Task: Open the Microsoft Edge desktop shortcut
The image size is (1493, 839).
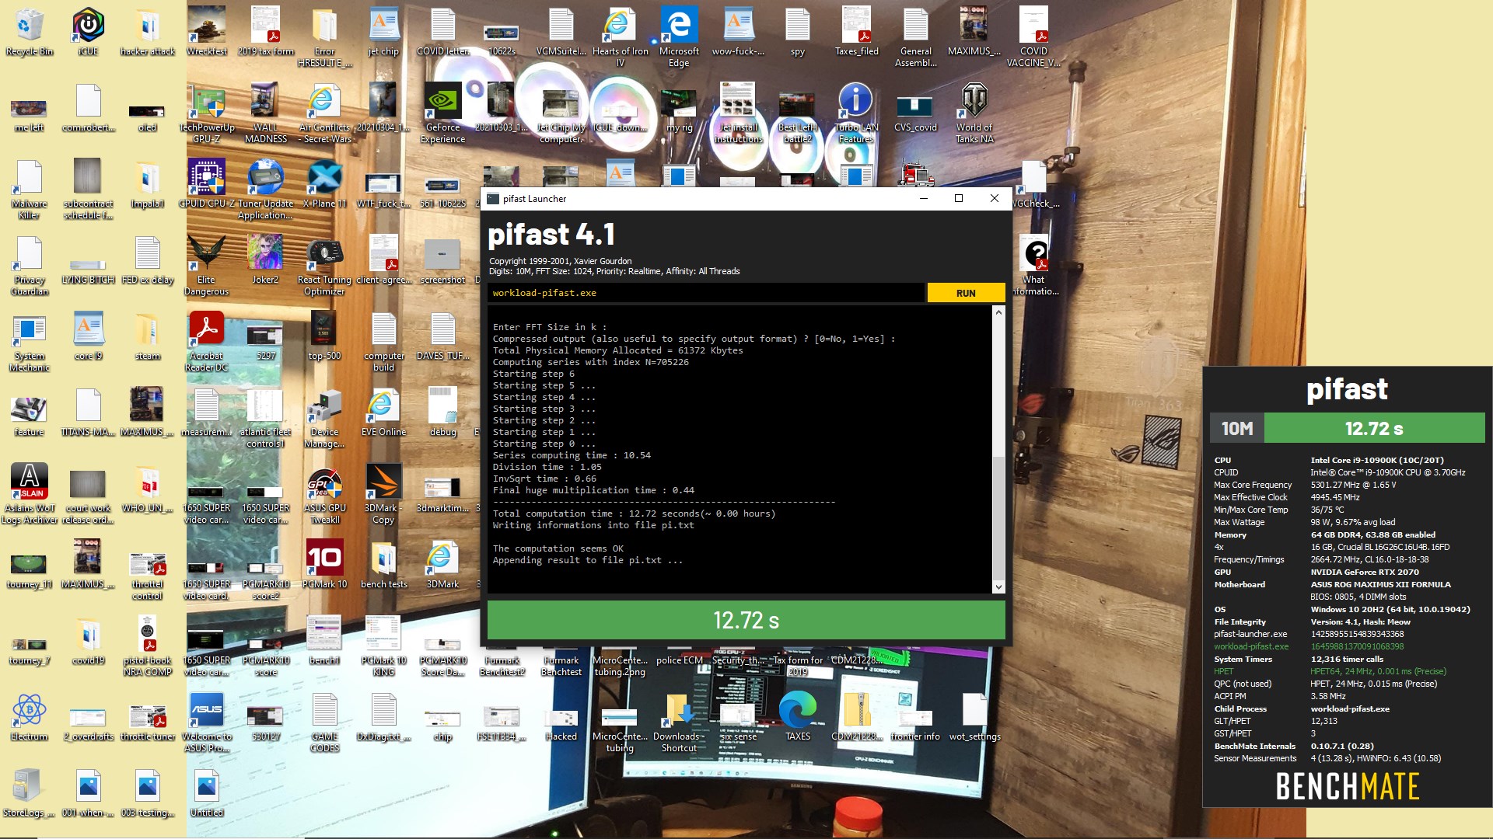Action: tap(679, 37)
